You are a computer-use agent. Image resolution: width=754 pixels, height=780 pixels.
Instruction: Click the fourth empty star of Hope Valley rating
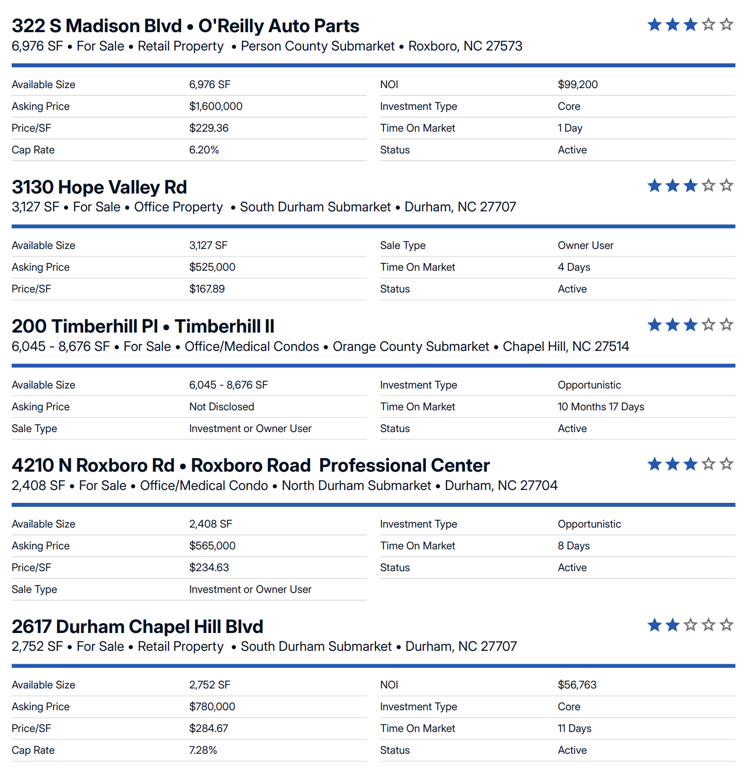[x=708, y=186]
